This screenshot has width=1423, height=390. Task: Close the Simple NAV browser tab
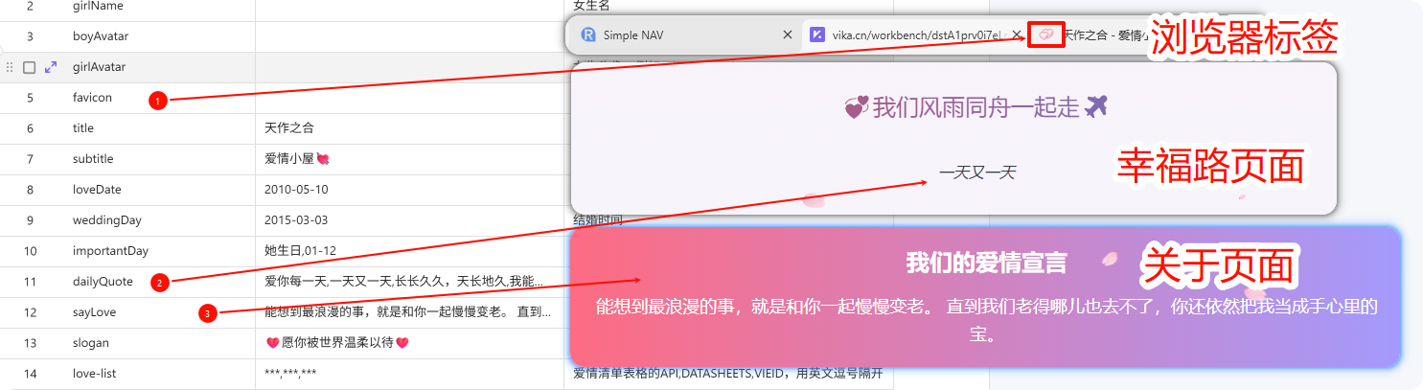click(788, 34)
